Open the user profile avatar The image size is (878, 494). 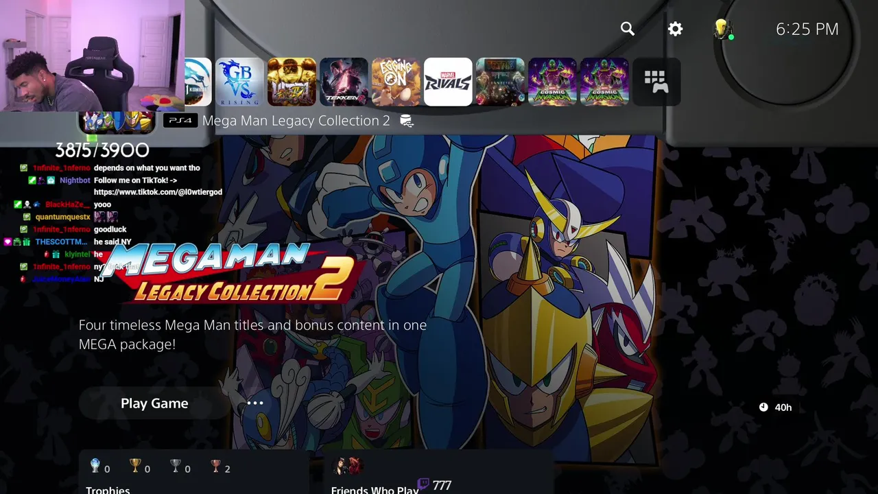pyautogui.click(x=721, y=29)
